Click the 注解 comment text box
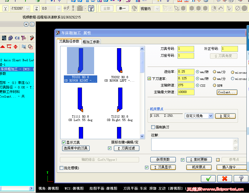249x193 pixels. (192, 145)
